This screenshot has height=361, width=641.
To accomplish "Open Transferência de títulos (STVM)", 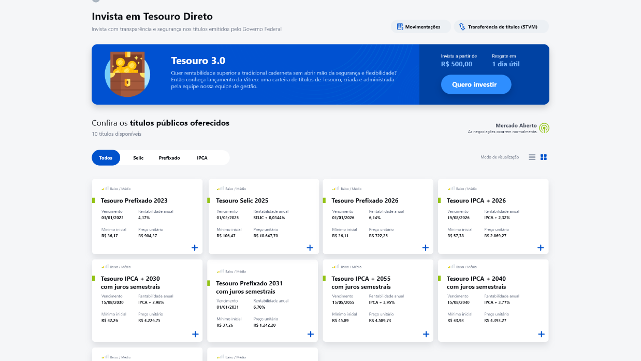I will click(501, 27).
